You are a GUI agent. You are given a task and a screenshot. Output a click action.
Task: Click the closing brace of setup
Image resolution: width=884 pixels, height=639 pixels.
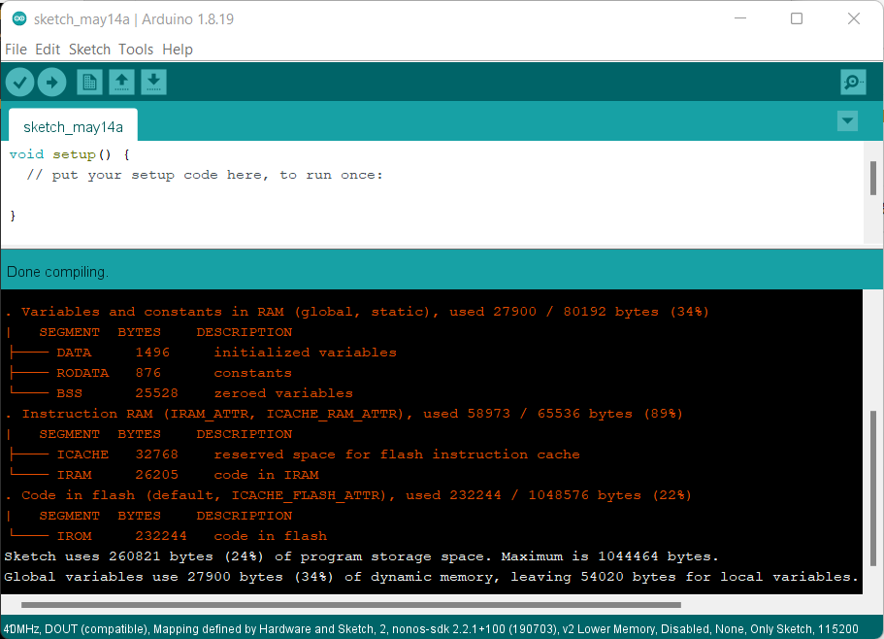point(13,216)
